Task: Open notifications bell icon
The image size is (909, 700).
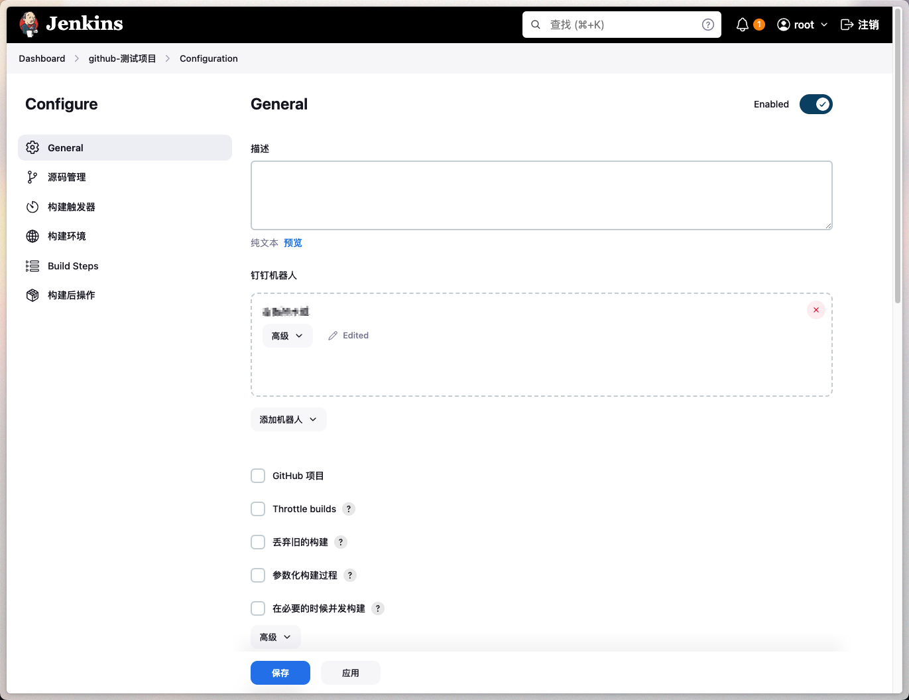Action: 743,25
